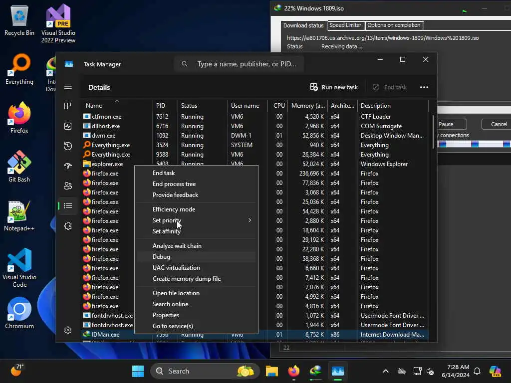Open Notepad++ desktop shortcut
Screen dimensions: 511x383
(19, 215)
